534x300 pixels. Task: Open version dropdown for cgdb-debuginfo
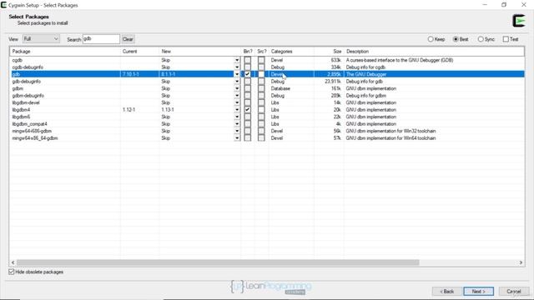pos(237,67)
